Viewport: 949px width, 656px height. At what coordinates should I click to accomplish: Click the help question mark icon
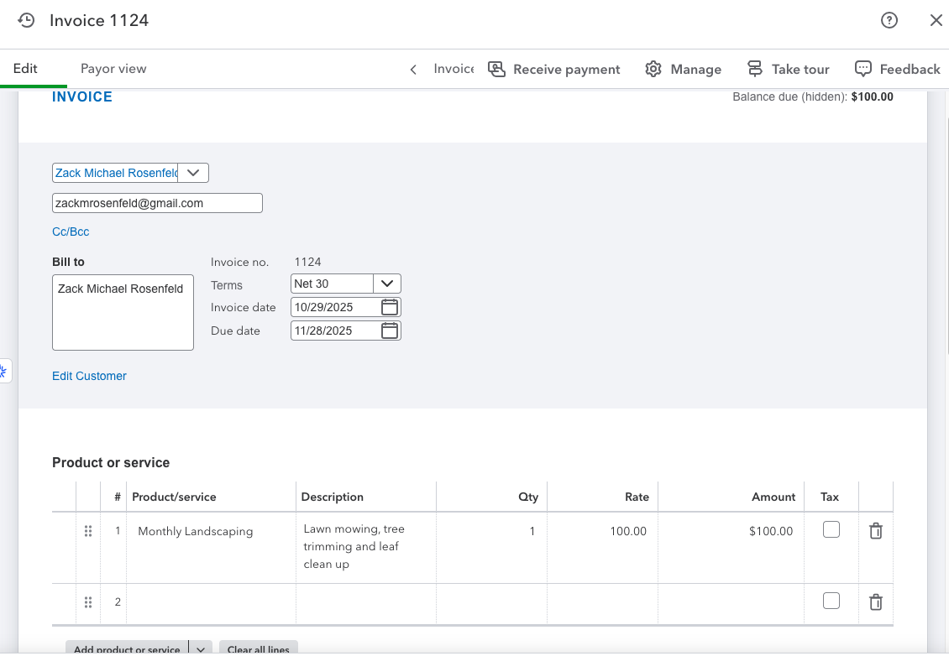point(889,20)
